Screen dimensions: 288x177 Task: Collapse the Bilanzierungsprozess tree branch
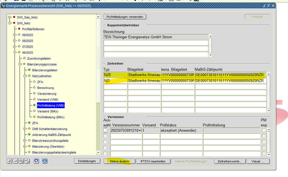click(20, 64)
